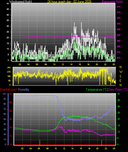The image size is (128, 152).
Task: Click blue humidity axis value "70"
Action: [x=5, y=109]
